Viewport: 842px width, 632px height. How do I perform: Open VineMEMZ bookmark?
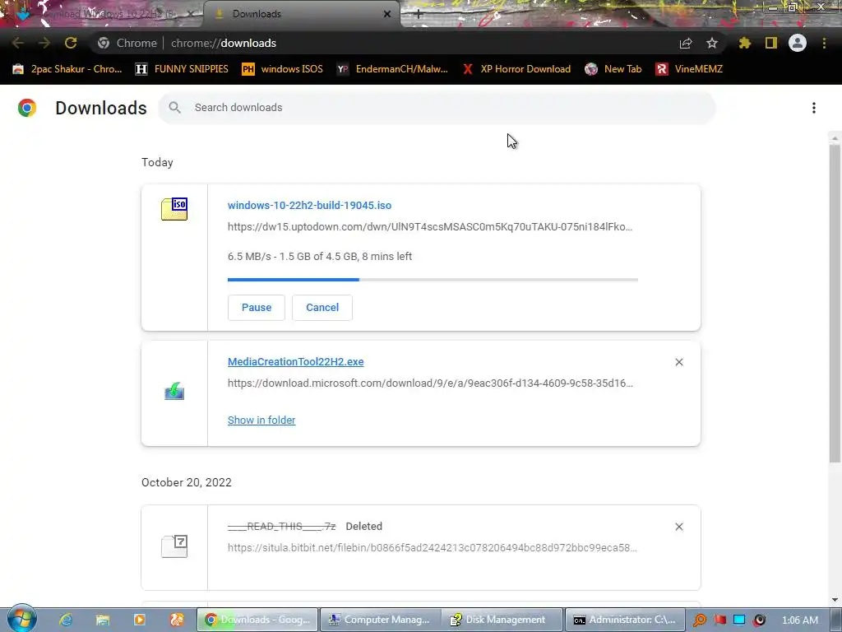click(x=689, y=69)
